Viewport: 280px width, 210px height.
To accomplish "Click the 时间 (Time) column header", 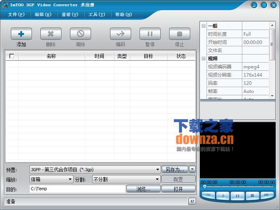I will click(100, 56).
